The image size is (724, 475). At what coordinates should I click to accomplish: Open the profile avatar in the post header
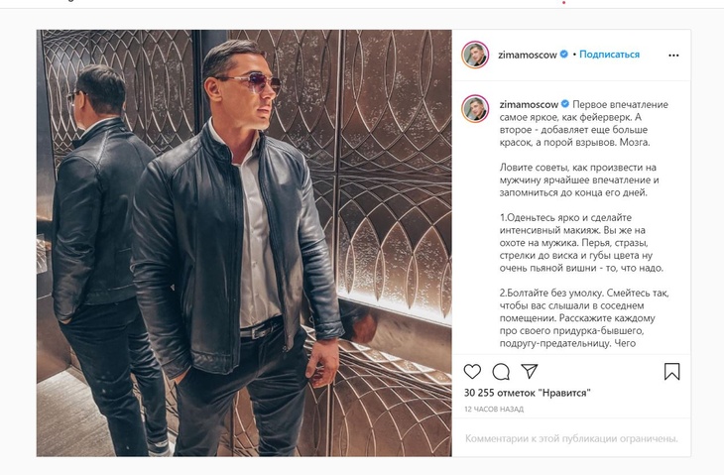point(475,55)
